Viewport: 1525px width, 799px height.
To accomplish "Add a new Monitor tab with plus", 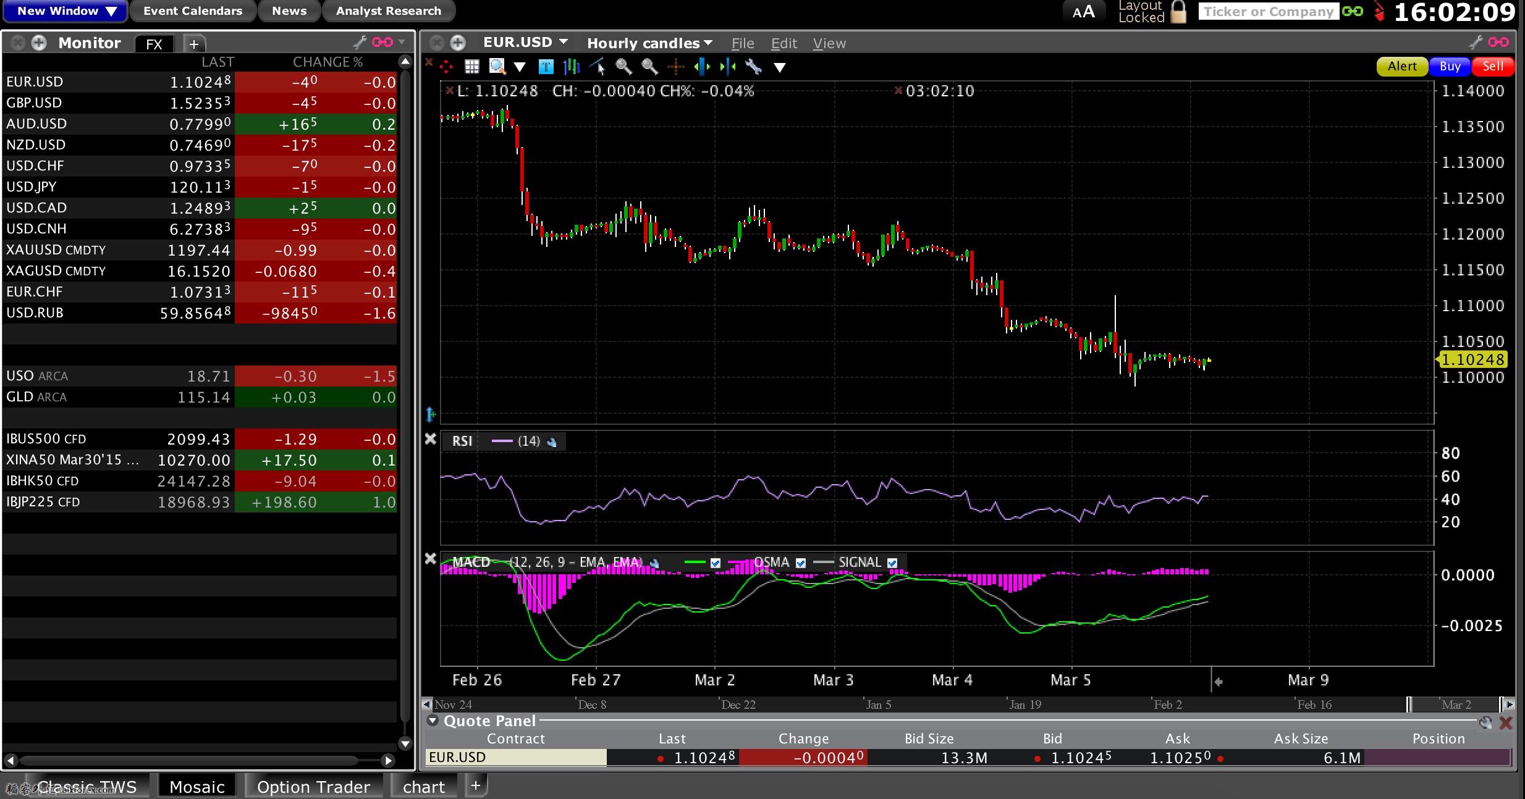I will click(x=194, y=44).
